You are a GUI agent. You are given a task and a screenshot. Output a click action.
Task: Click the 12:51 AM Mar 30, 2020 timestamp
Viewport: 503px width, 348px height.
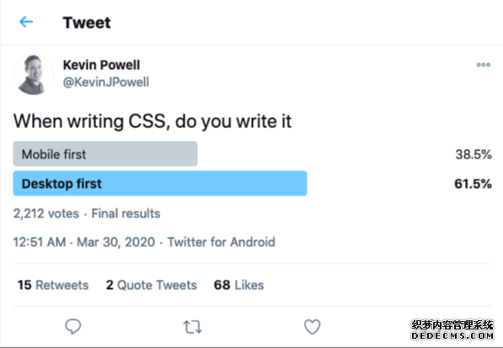[84, 242]
